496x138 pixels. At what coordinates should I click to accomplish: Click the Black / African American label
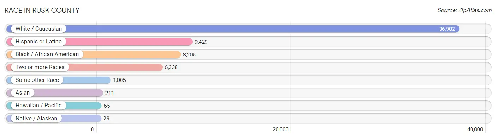coord(47,54)
